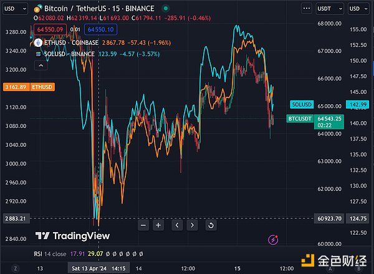
Task: Open the left USD currency dropdown
Action: (14, 9)
